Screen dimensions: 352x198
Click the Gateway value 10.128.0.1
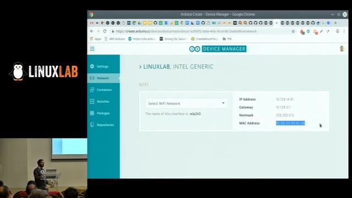point(283,107)
